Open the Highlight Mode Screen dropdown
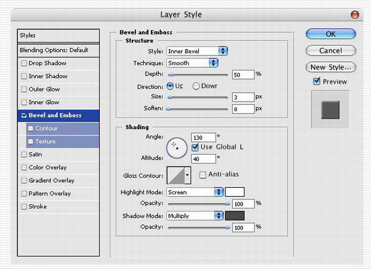371x269 pixels. point(195,192)
